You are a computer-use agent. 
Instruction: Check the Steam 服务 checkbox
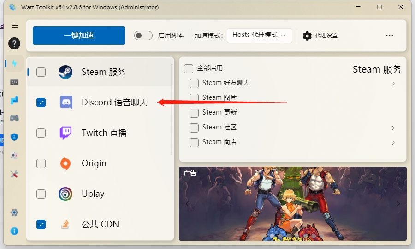[41, 72]
